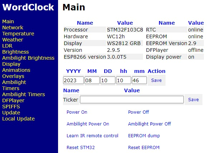
Task: Click the YYYY year input field
Action: (x=73, y=80)
